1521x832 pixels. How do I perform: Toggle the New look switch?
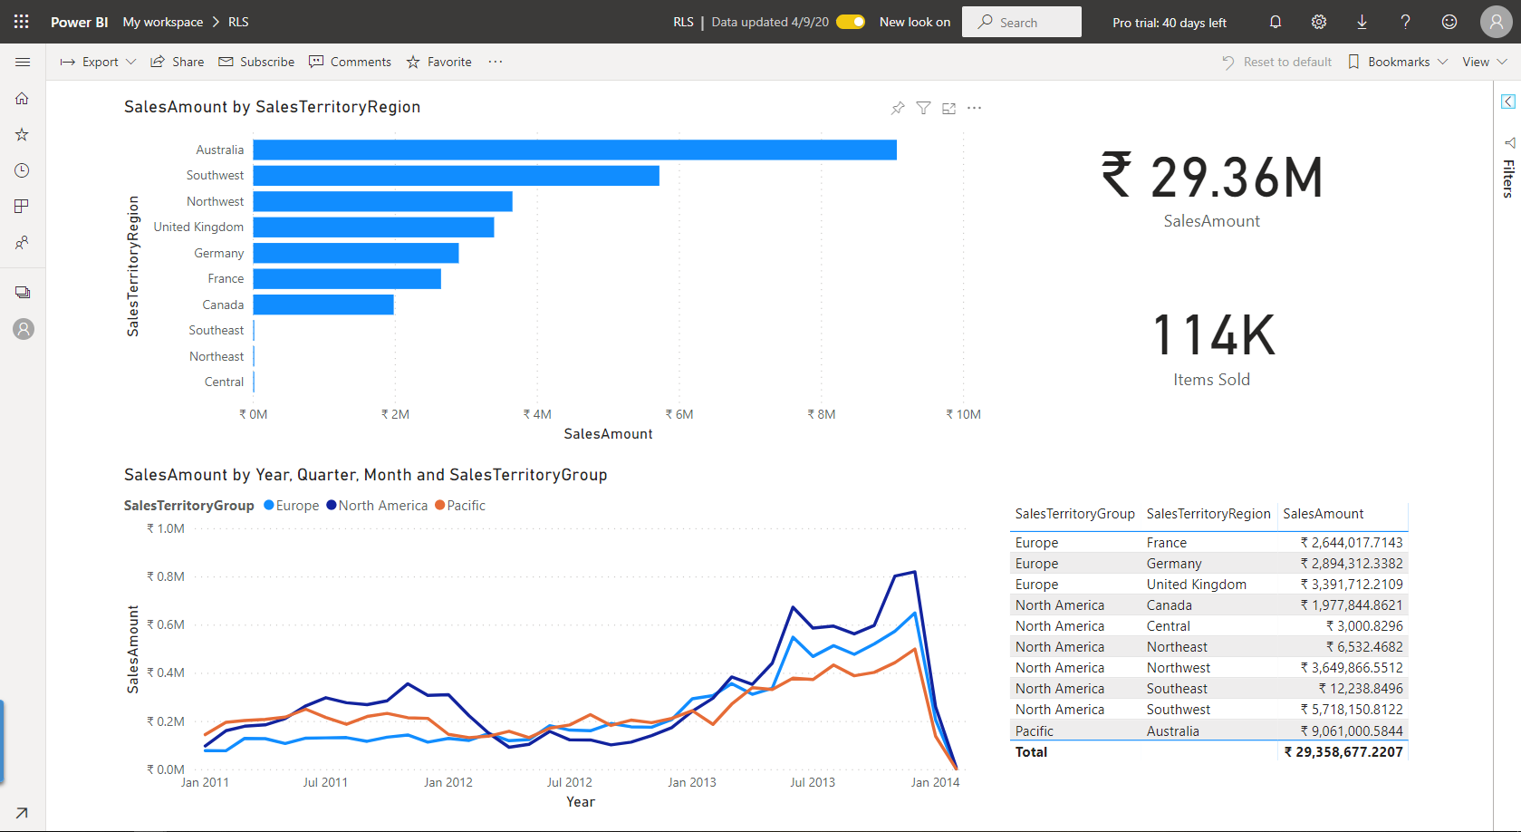point(851,22)
